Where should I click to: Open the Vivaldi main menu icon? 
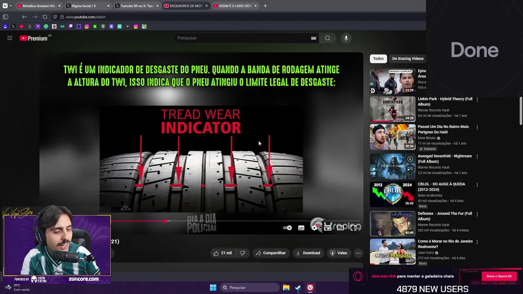5,6
